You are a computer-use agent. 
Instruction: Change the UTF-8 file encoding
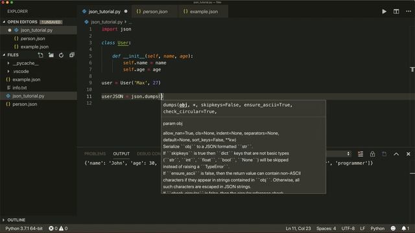pos(348,228)
